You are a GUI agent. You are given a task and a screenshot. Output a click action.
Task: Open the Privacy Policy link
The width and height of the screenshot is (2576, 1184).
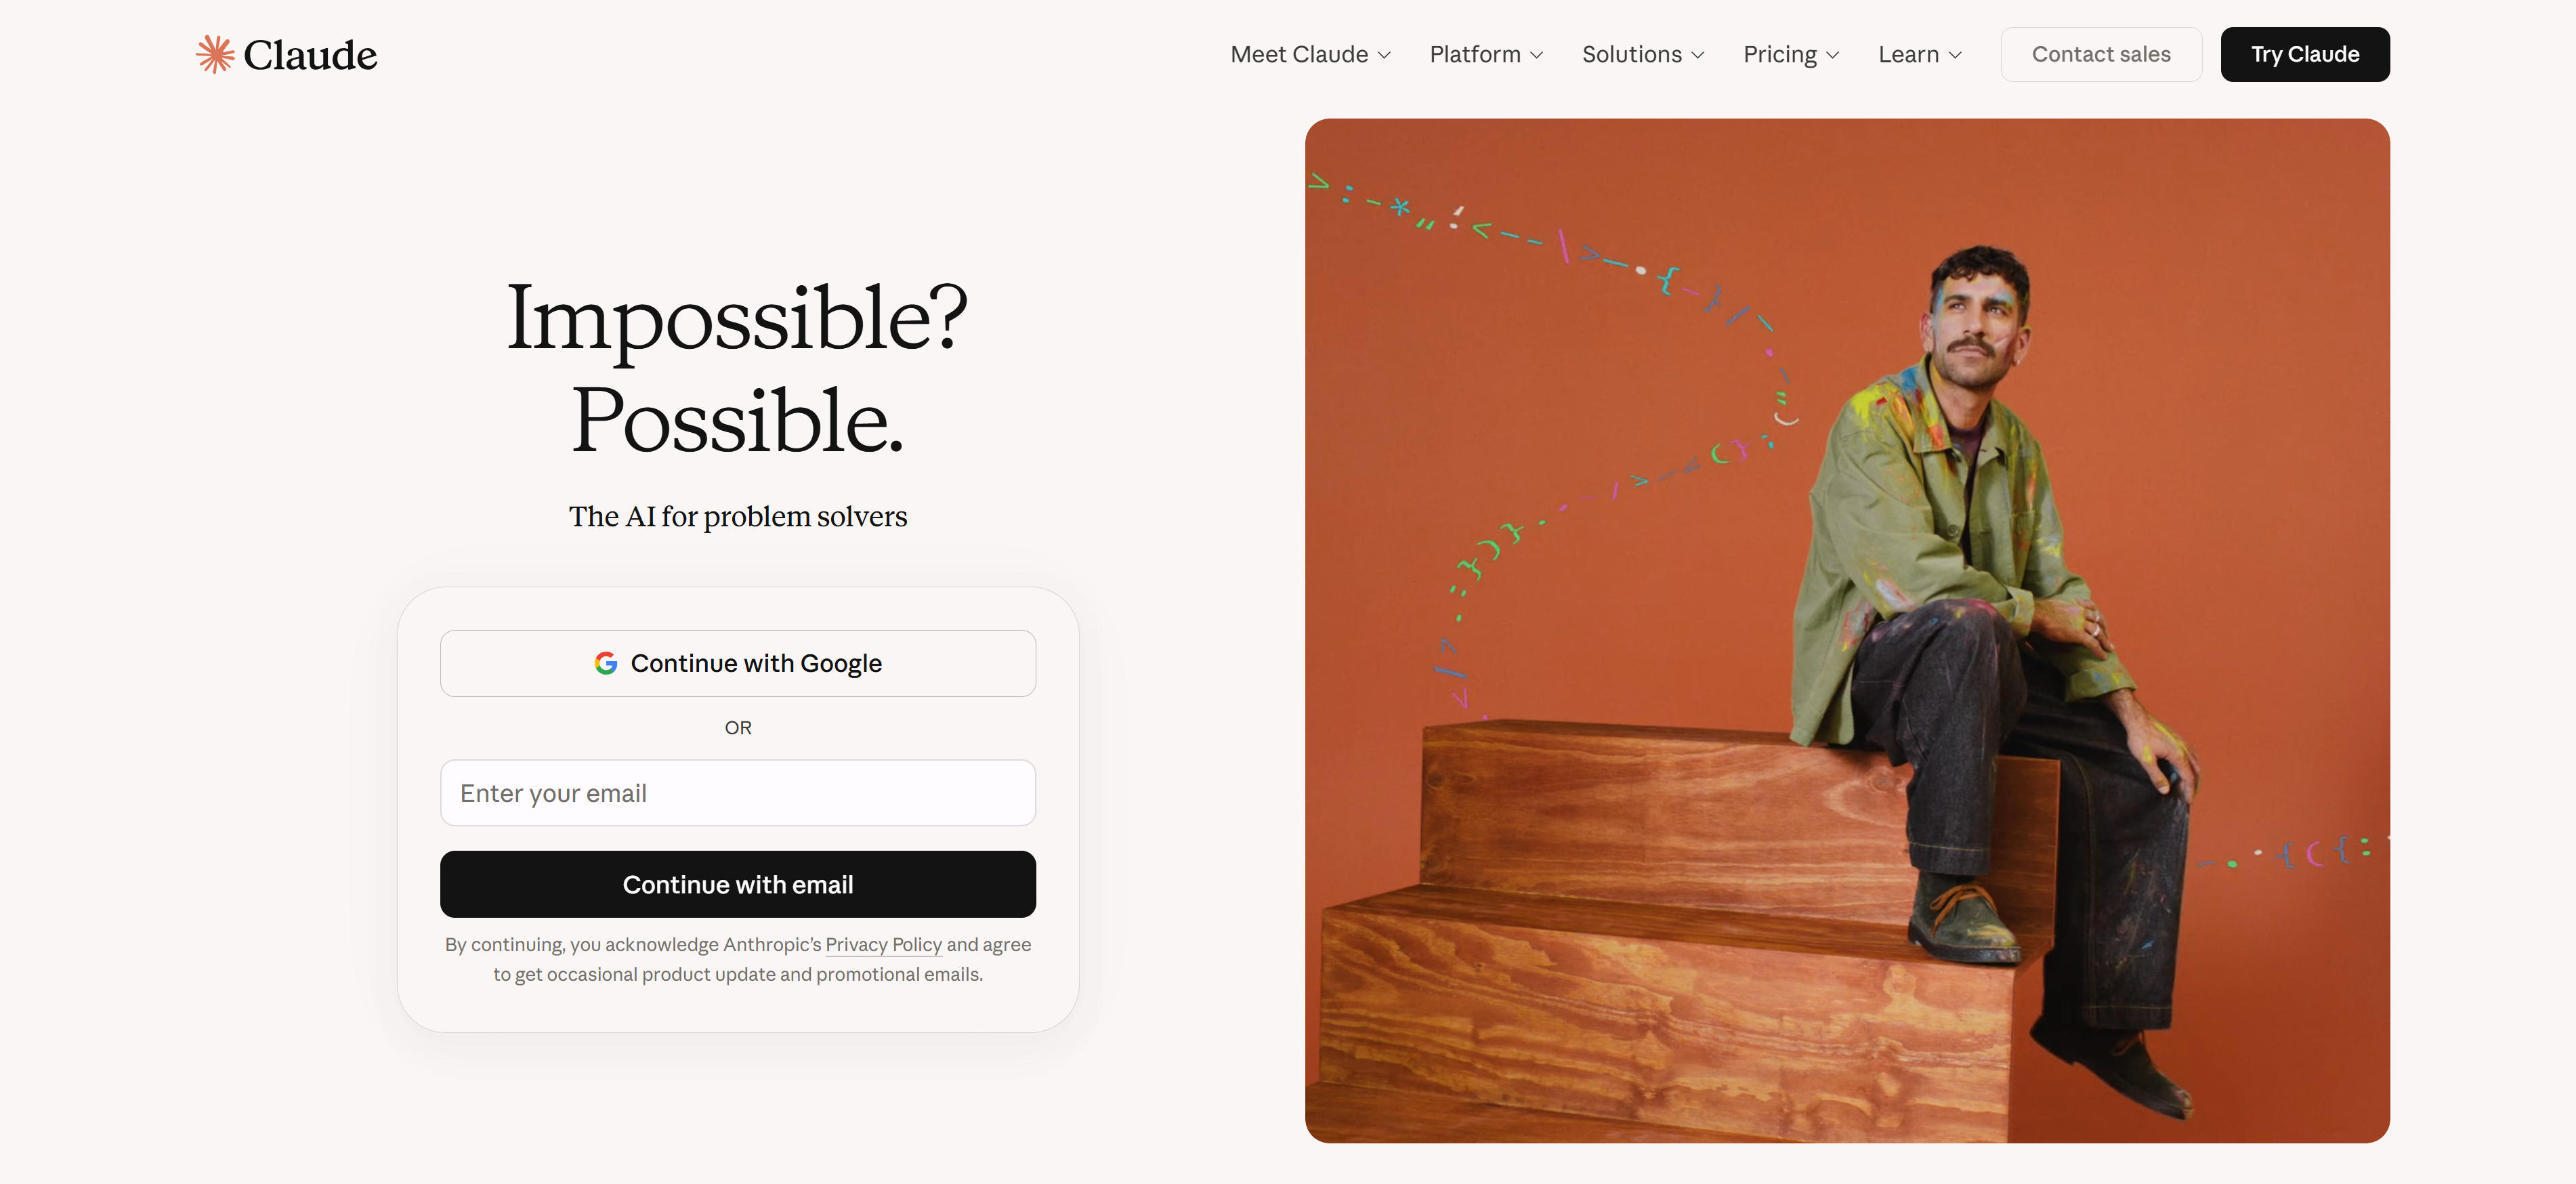tap(883, 944)
